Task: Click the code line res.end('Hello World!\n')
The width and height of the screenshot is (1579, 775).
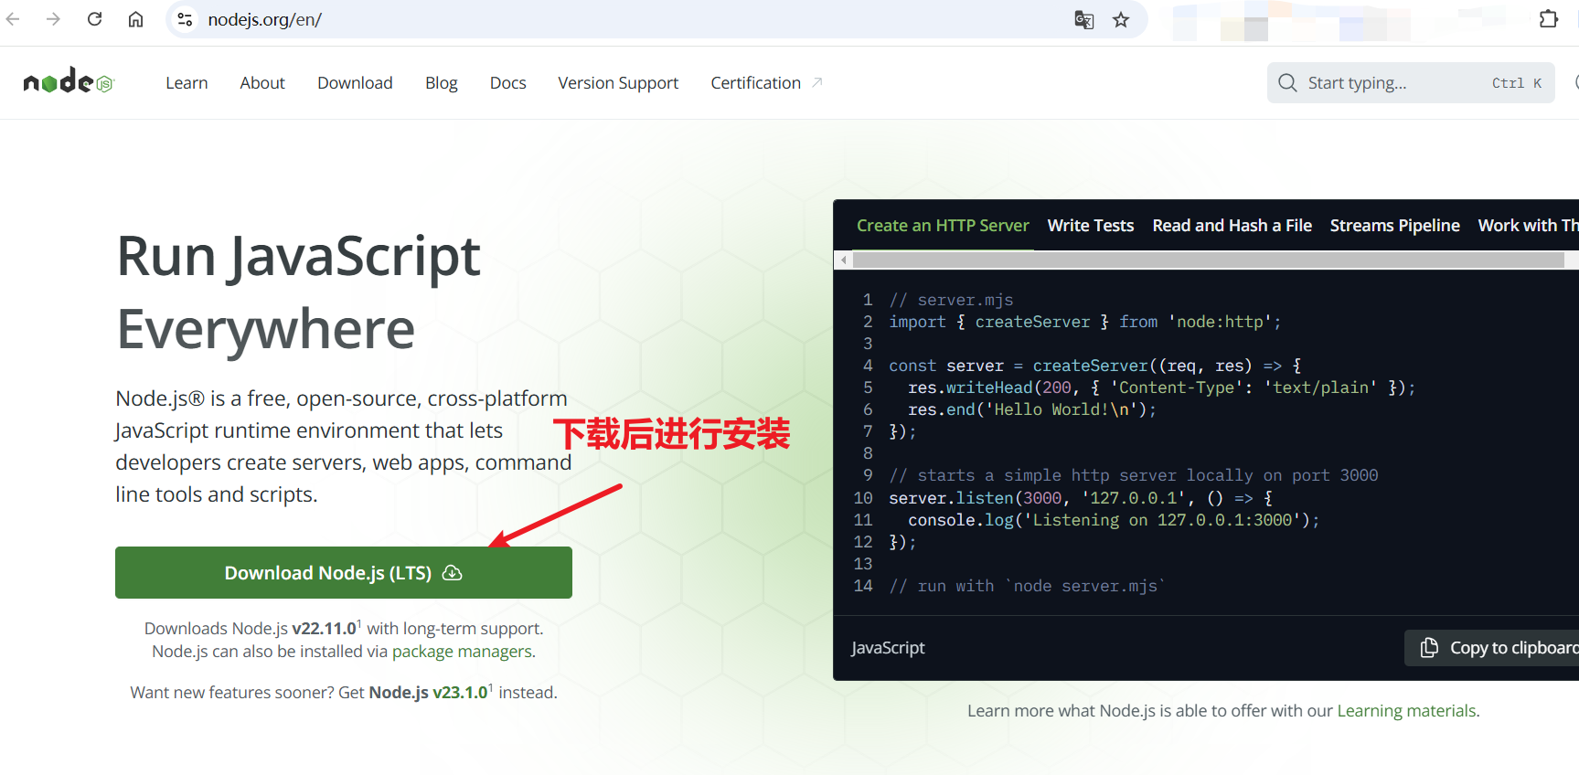Action: coord(1032,409)
